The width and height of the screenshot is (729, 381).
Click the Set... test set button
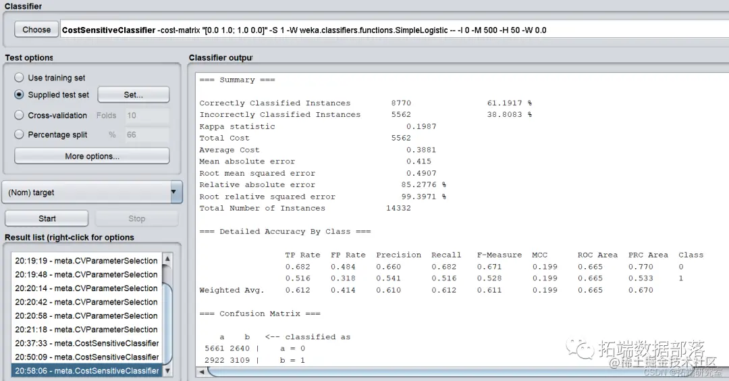134,95
